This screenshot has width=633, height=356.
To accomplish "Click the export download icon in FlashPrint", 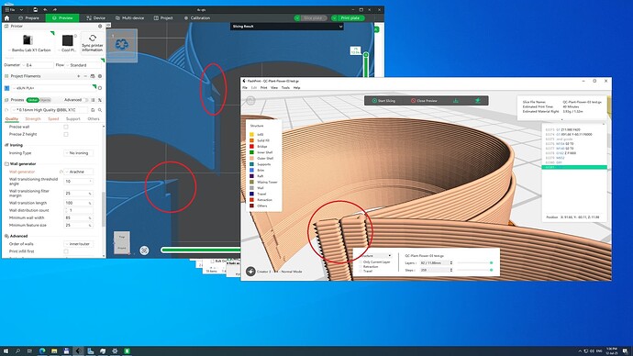I will pos(456,101).
